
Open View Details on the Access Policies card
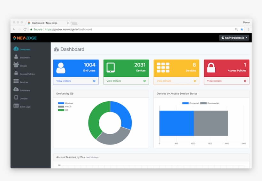[x=214, y=81]
